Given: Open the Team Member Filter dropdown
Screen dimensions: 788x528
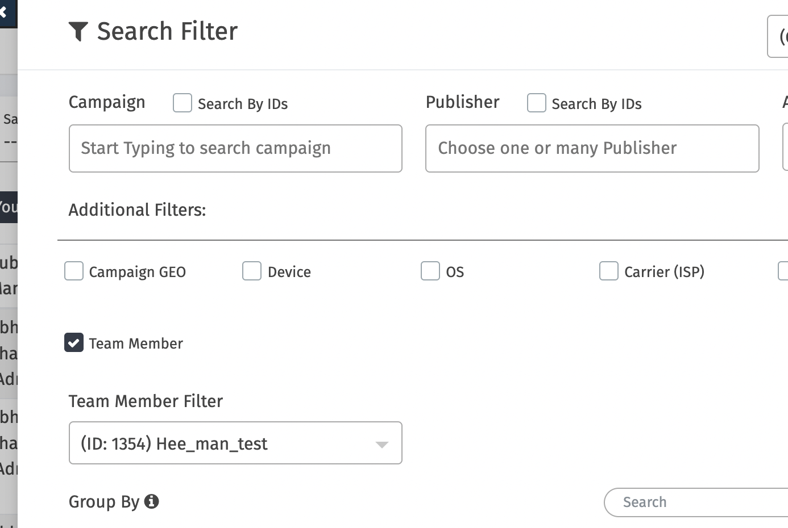Looking at the screenshot, I should (381, 443).
